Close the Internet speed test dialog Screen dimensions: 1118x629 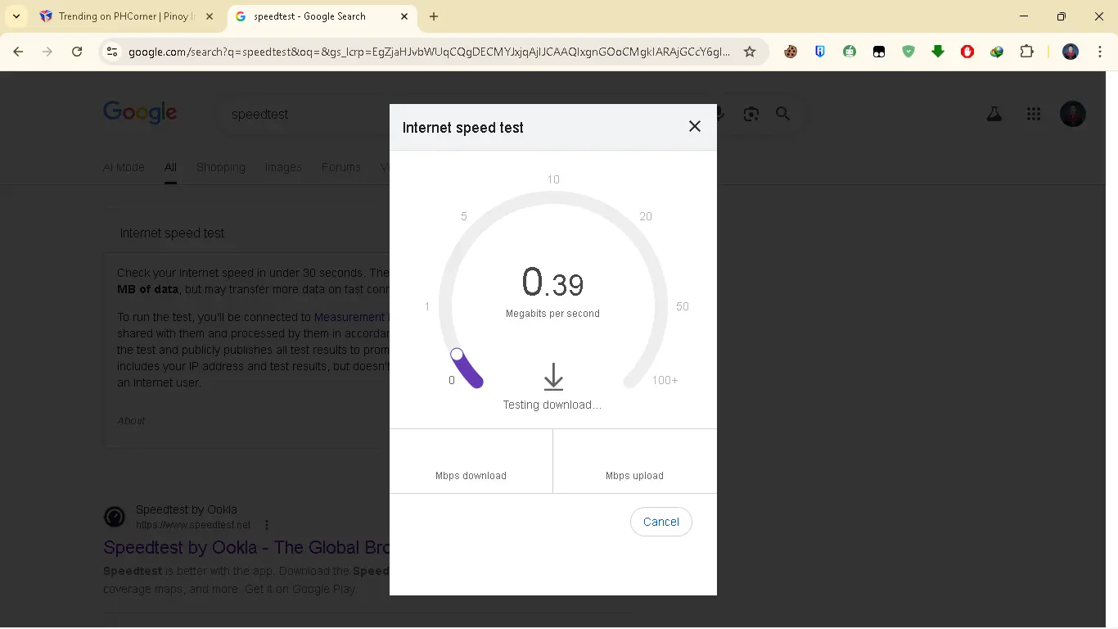(x=695, y=126)
